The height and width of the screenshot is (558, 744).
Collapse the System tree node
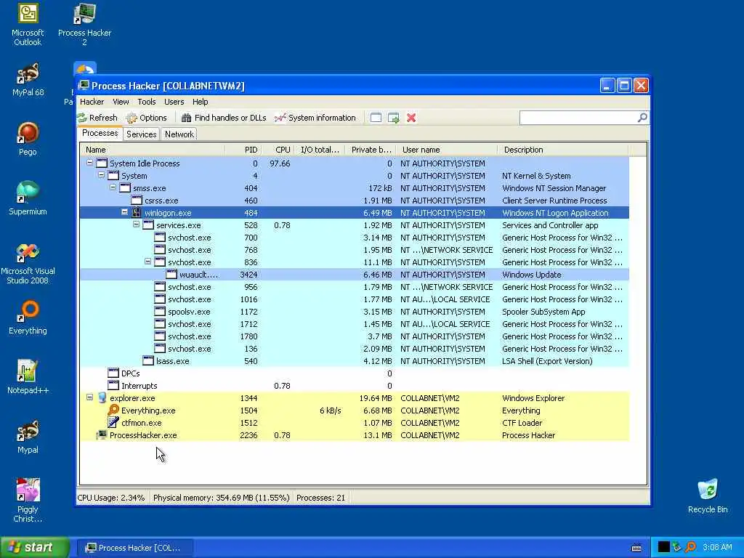[101, 175]
